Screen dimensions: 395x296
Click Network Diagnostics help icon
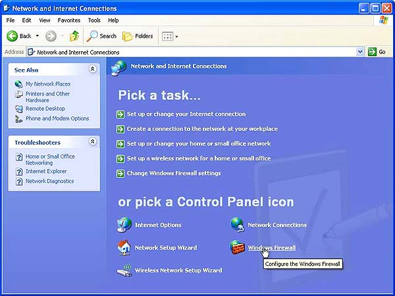pyautogui.click(x=19, y=182)
